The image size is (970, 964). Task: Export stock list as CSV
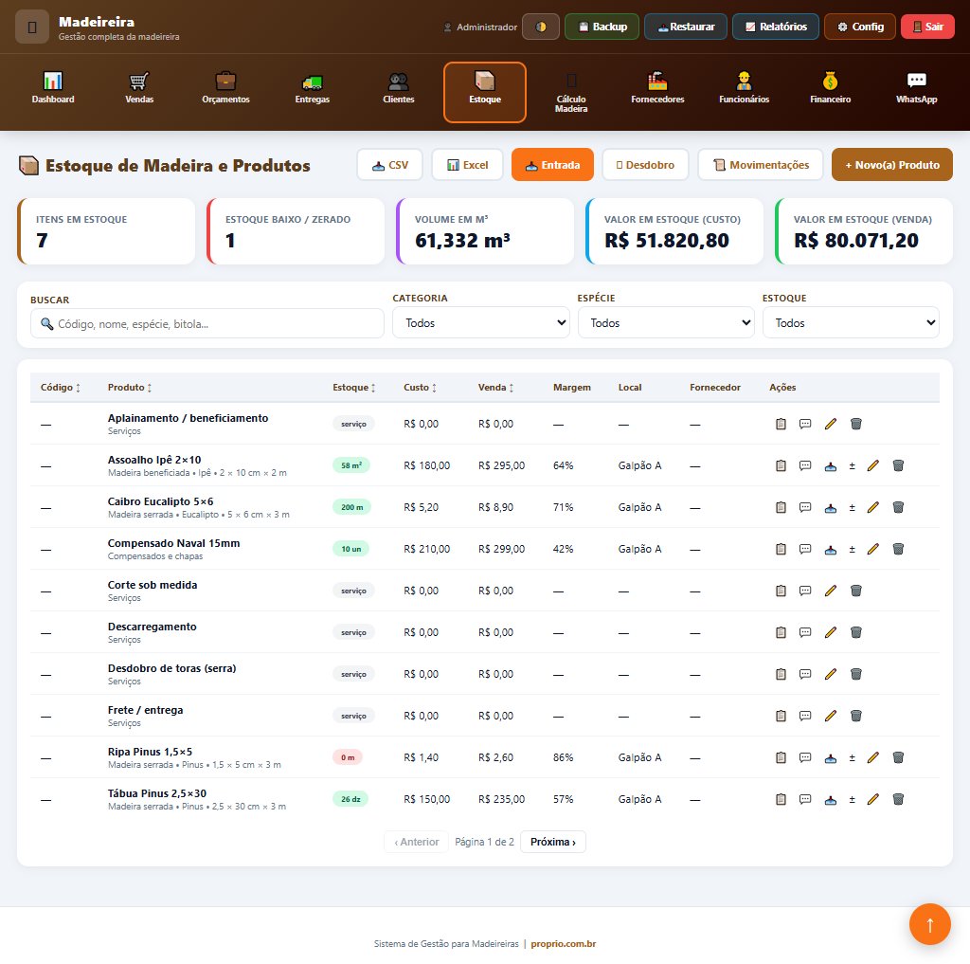389,165
